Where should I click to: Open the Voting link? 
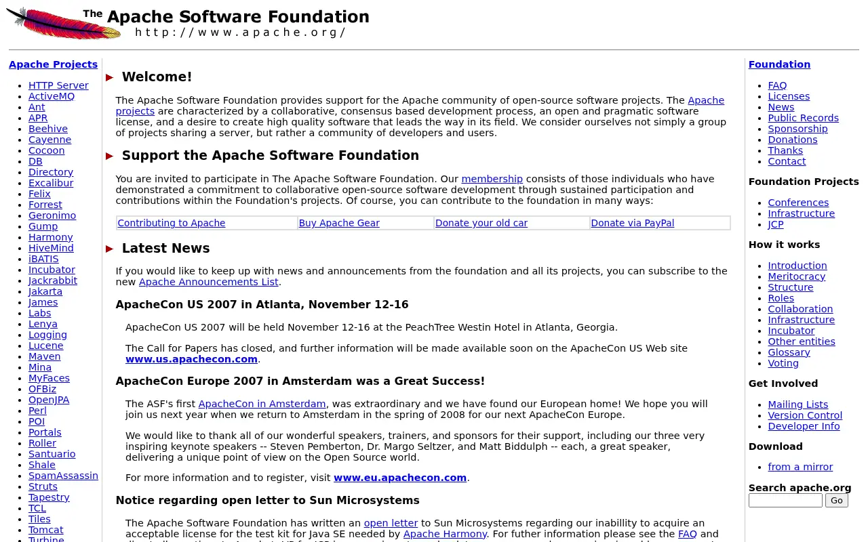pyautogui.click(x=783, y=363)
